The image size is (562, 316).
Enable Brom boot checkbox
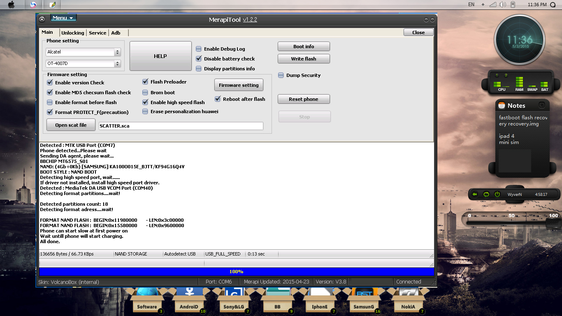[x=145, y=93]
